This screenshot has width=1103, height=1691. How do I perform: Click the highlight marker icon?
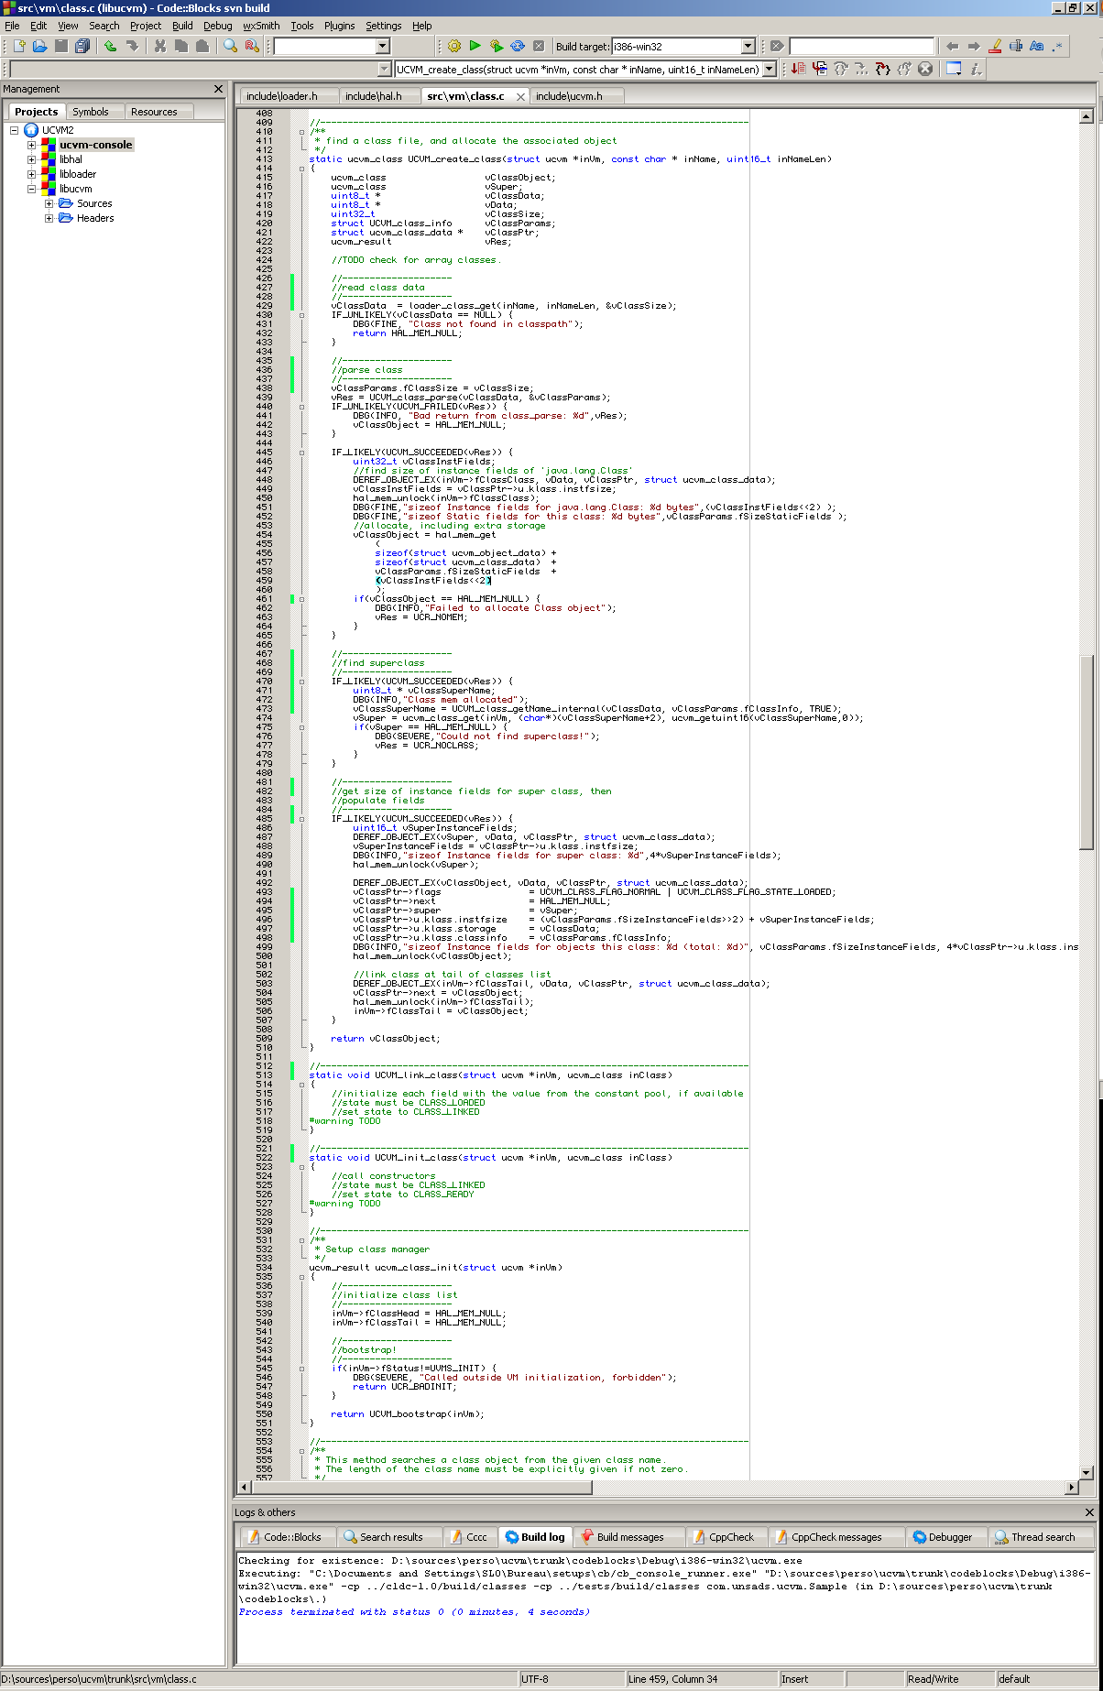click(995, 46)
